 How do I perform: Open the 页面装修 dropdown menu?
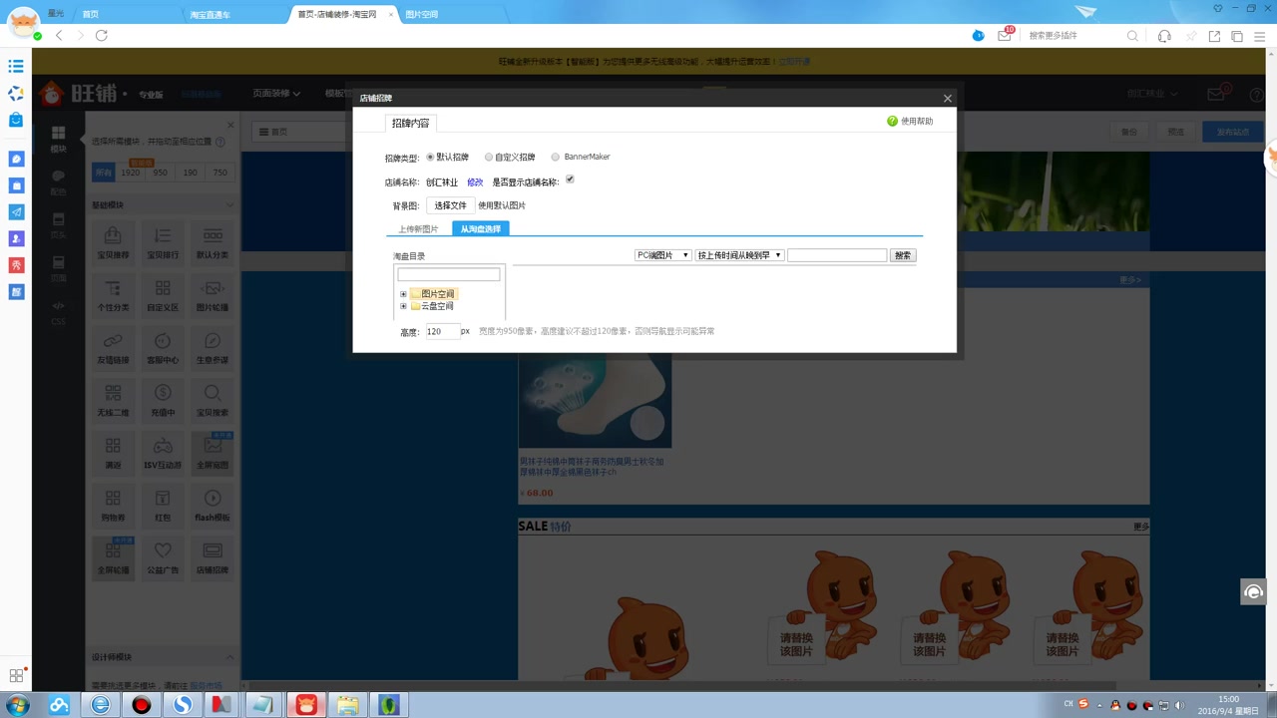pos(276,94)
